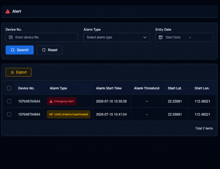The image size is (220, 169).
Task: Click latitude 22.55091 in Emergency Alert row
Action: point(175,101)
